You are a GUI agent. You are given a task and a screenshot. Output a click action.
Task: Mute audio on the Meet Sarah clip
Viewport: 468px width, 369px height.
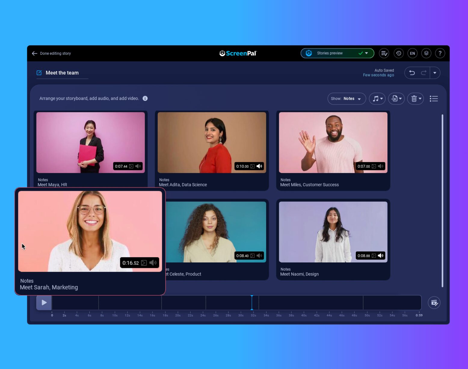click(153, 262)
